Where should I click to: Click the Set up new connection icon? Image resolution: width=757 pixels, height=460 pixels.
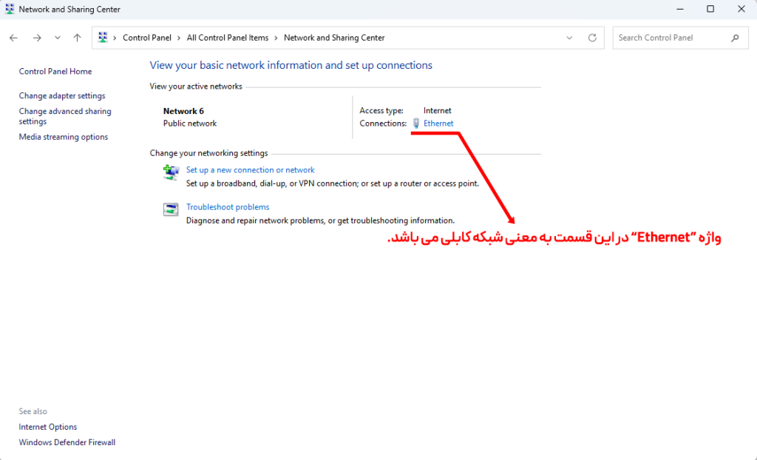tap(171, 172)
